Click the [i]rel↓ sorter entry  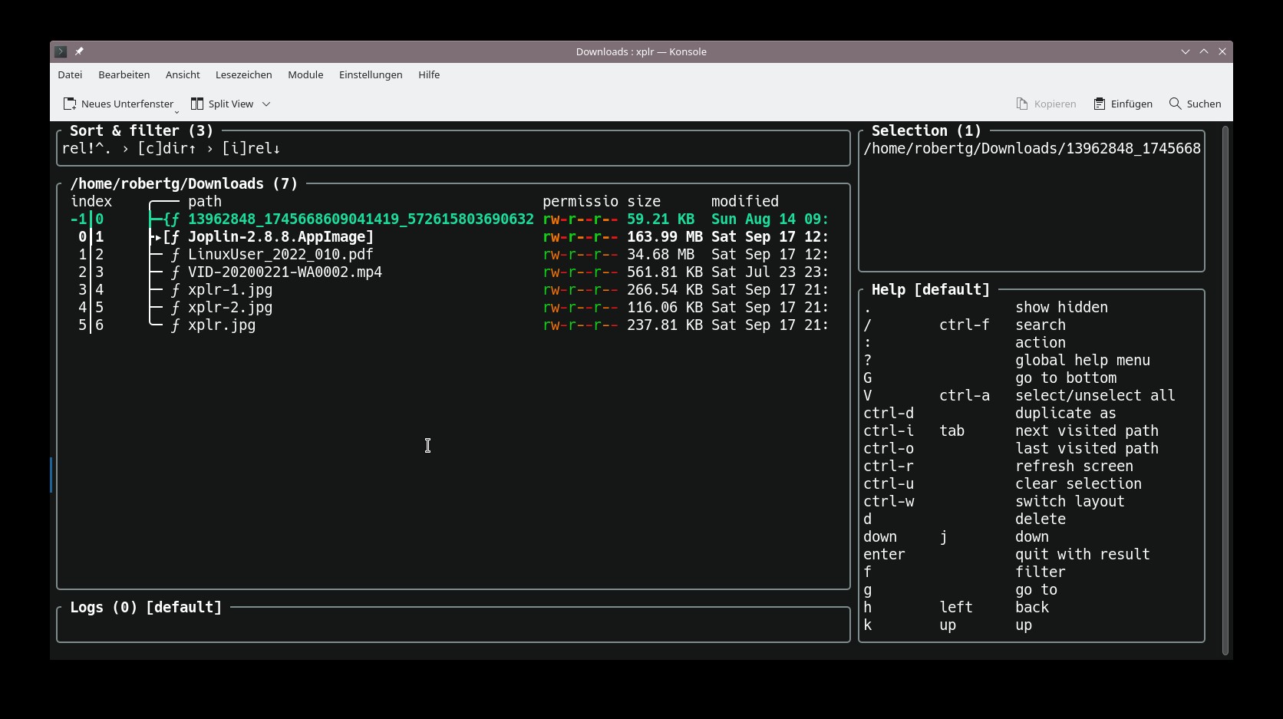click(252, 148)
